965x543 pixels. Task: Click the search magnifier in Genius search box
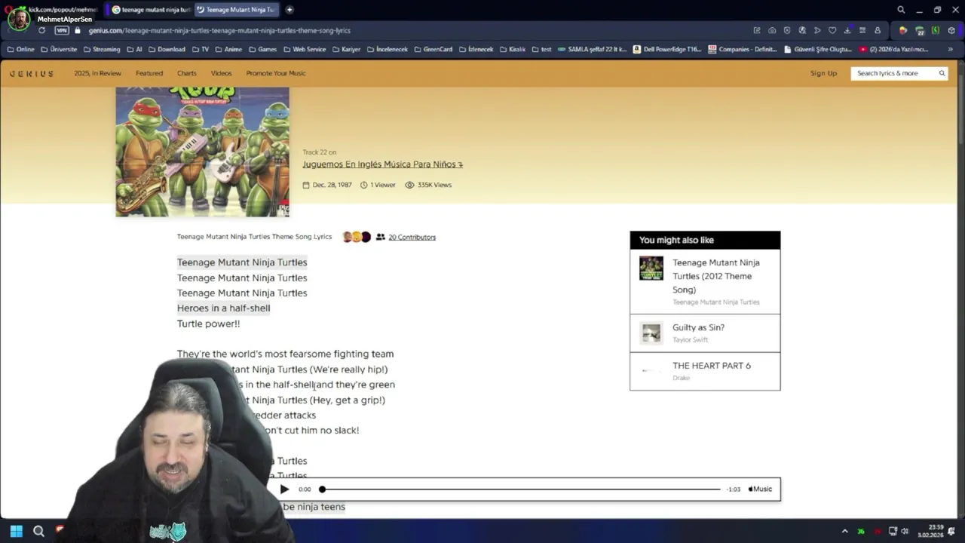(942, 73)
